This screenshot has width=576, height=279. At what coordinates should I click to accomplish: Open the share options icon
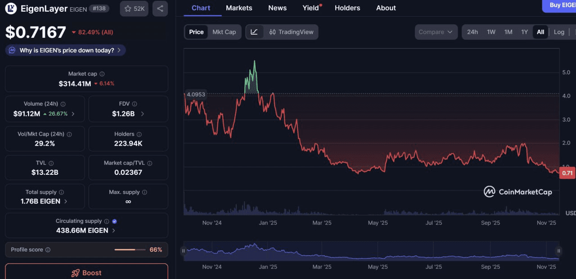point(160,9)
